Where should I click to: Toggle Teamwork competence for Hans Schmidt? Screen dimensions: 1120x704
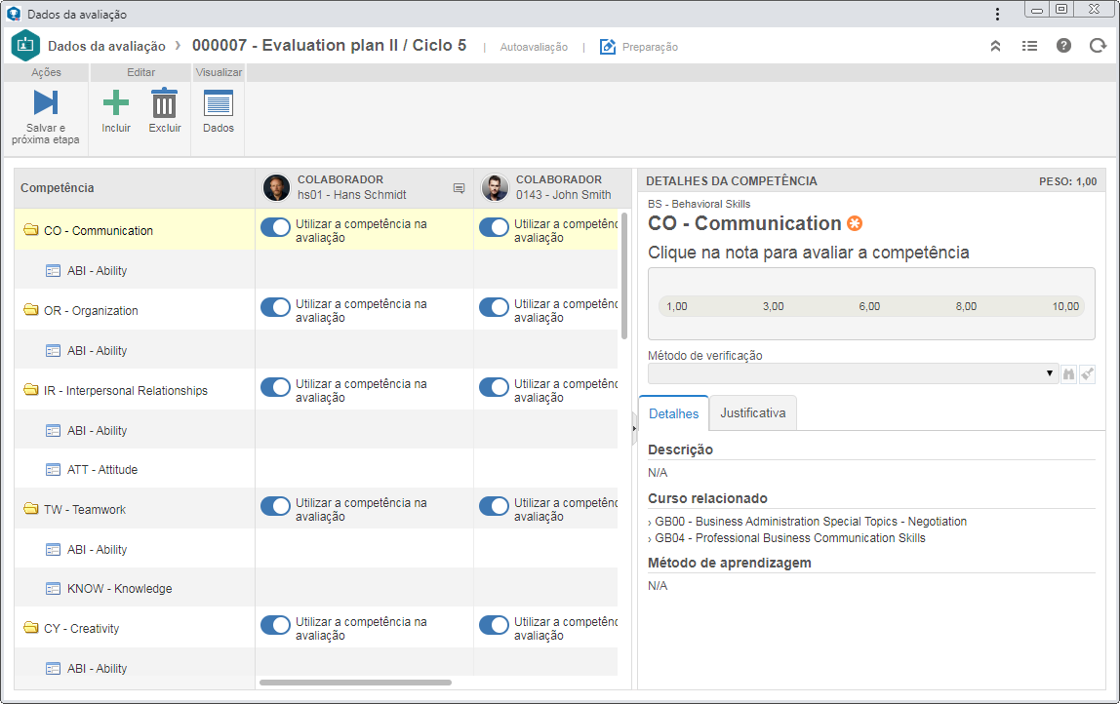275,506
